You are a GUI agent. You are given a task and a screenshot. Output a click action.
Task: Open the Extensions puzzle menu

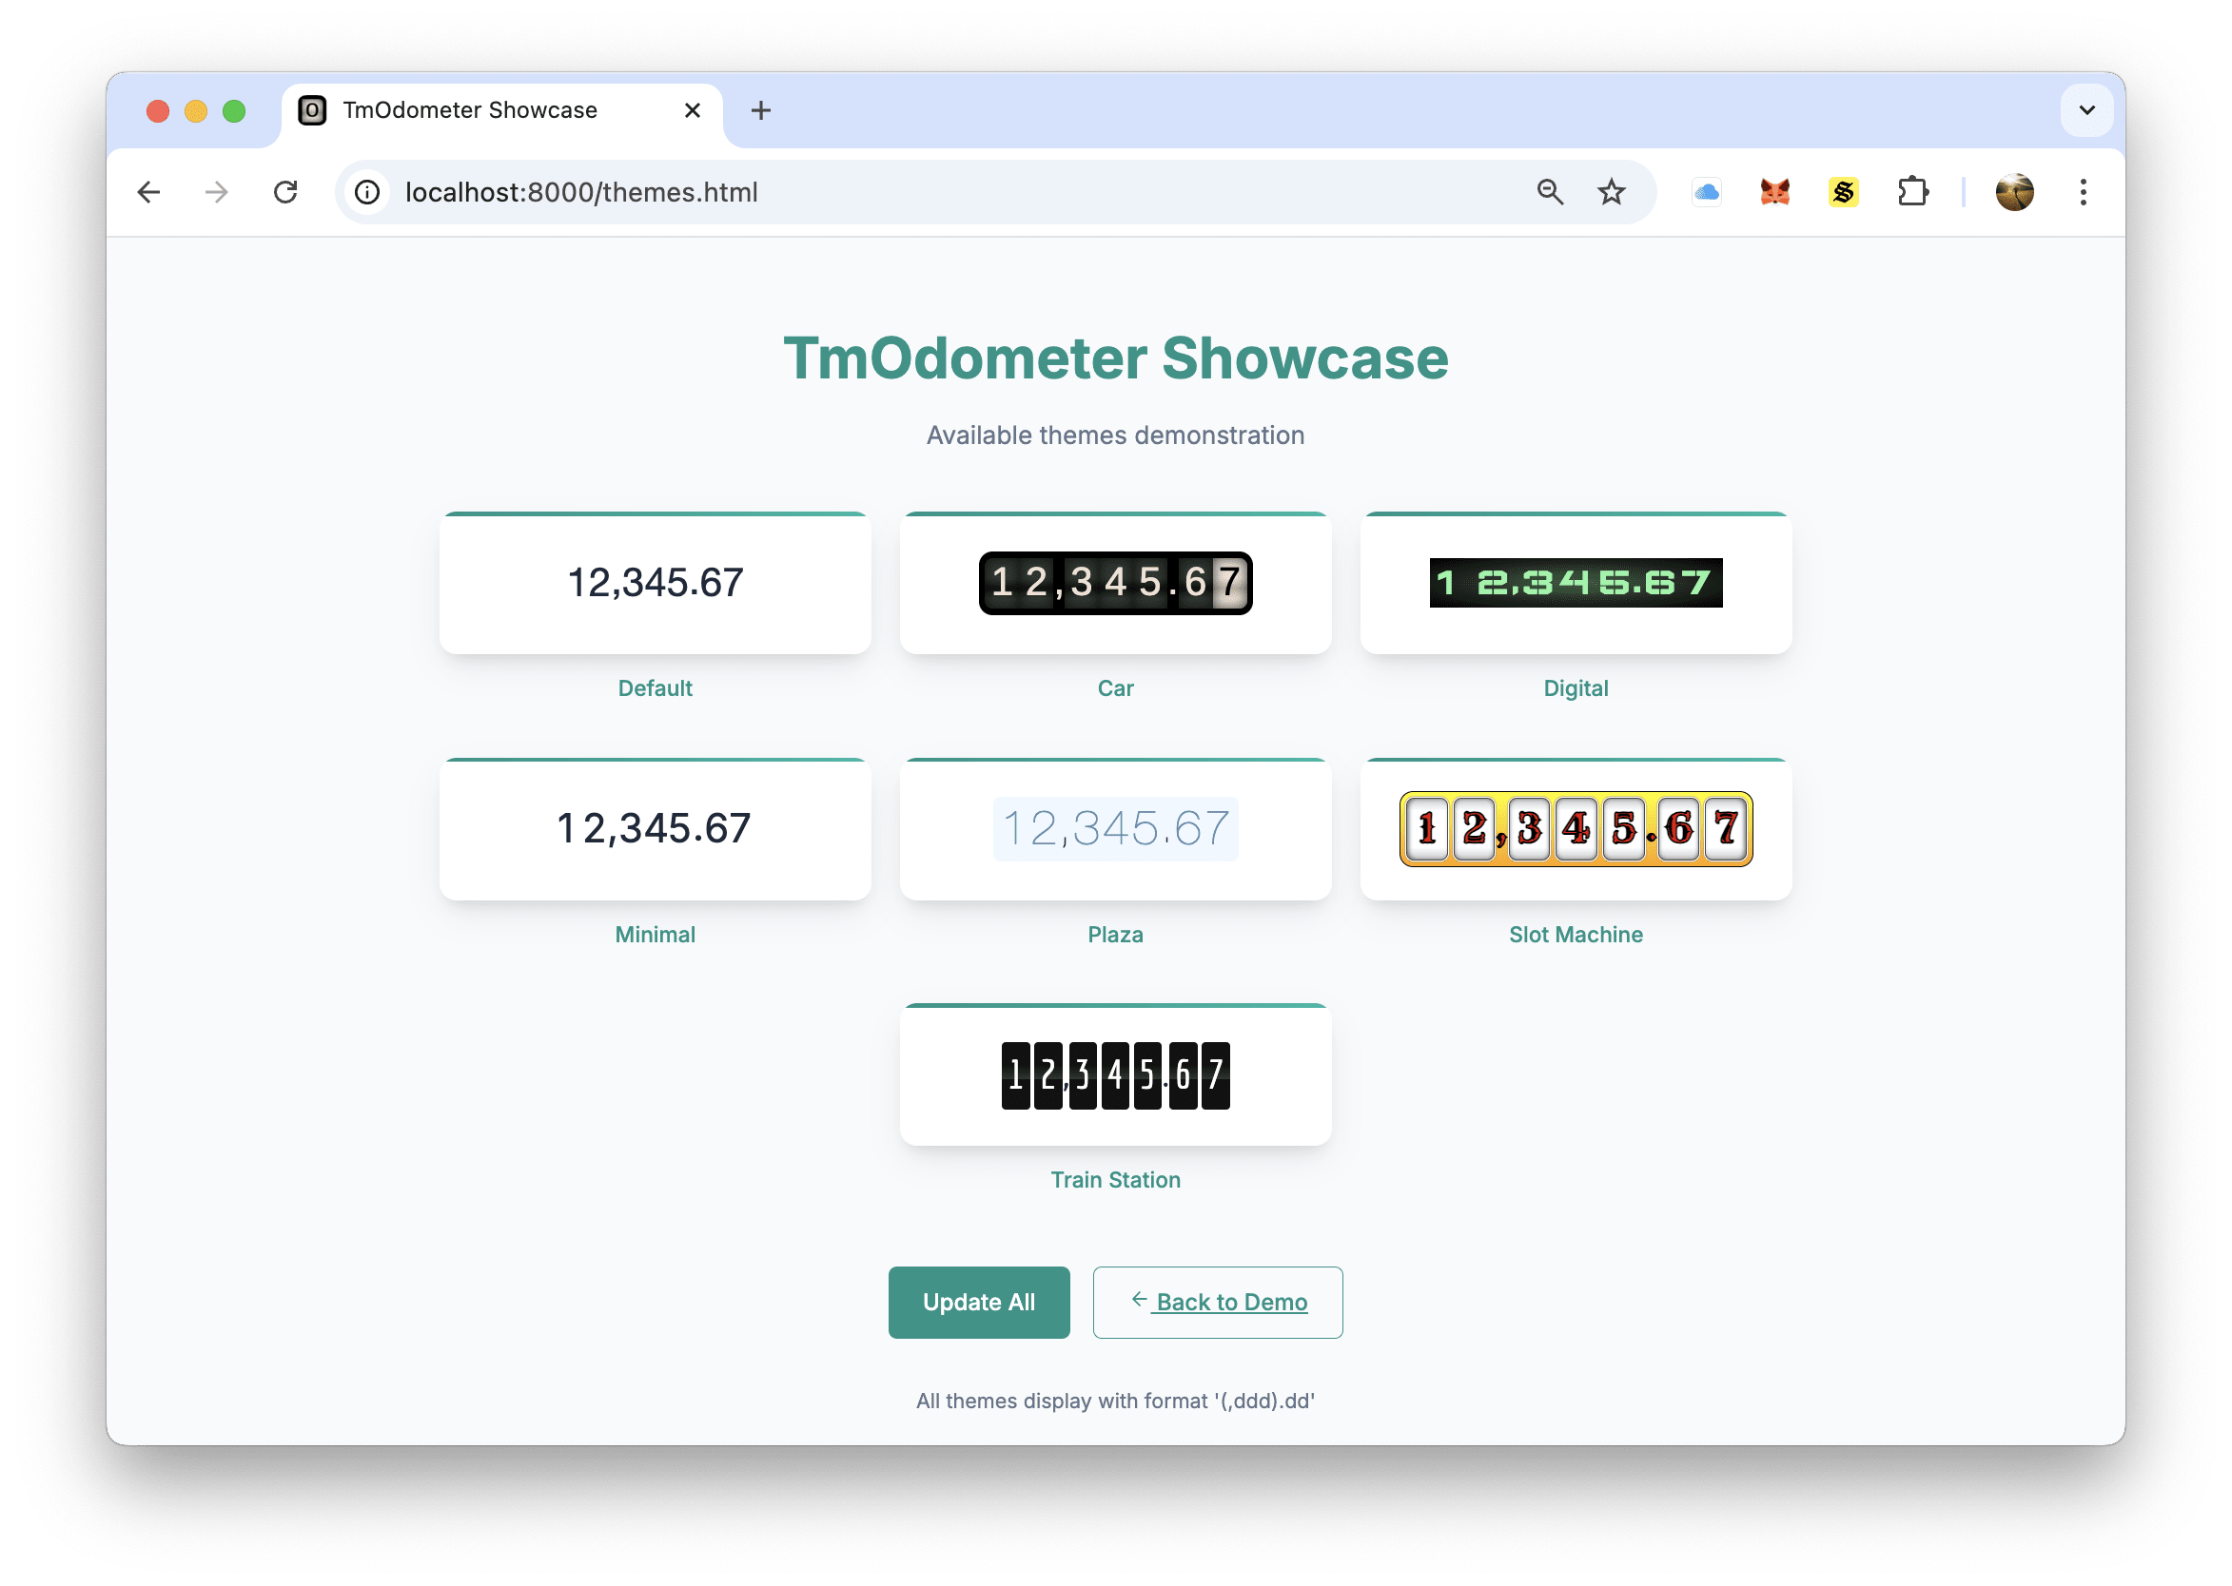tap(1912, 192)
